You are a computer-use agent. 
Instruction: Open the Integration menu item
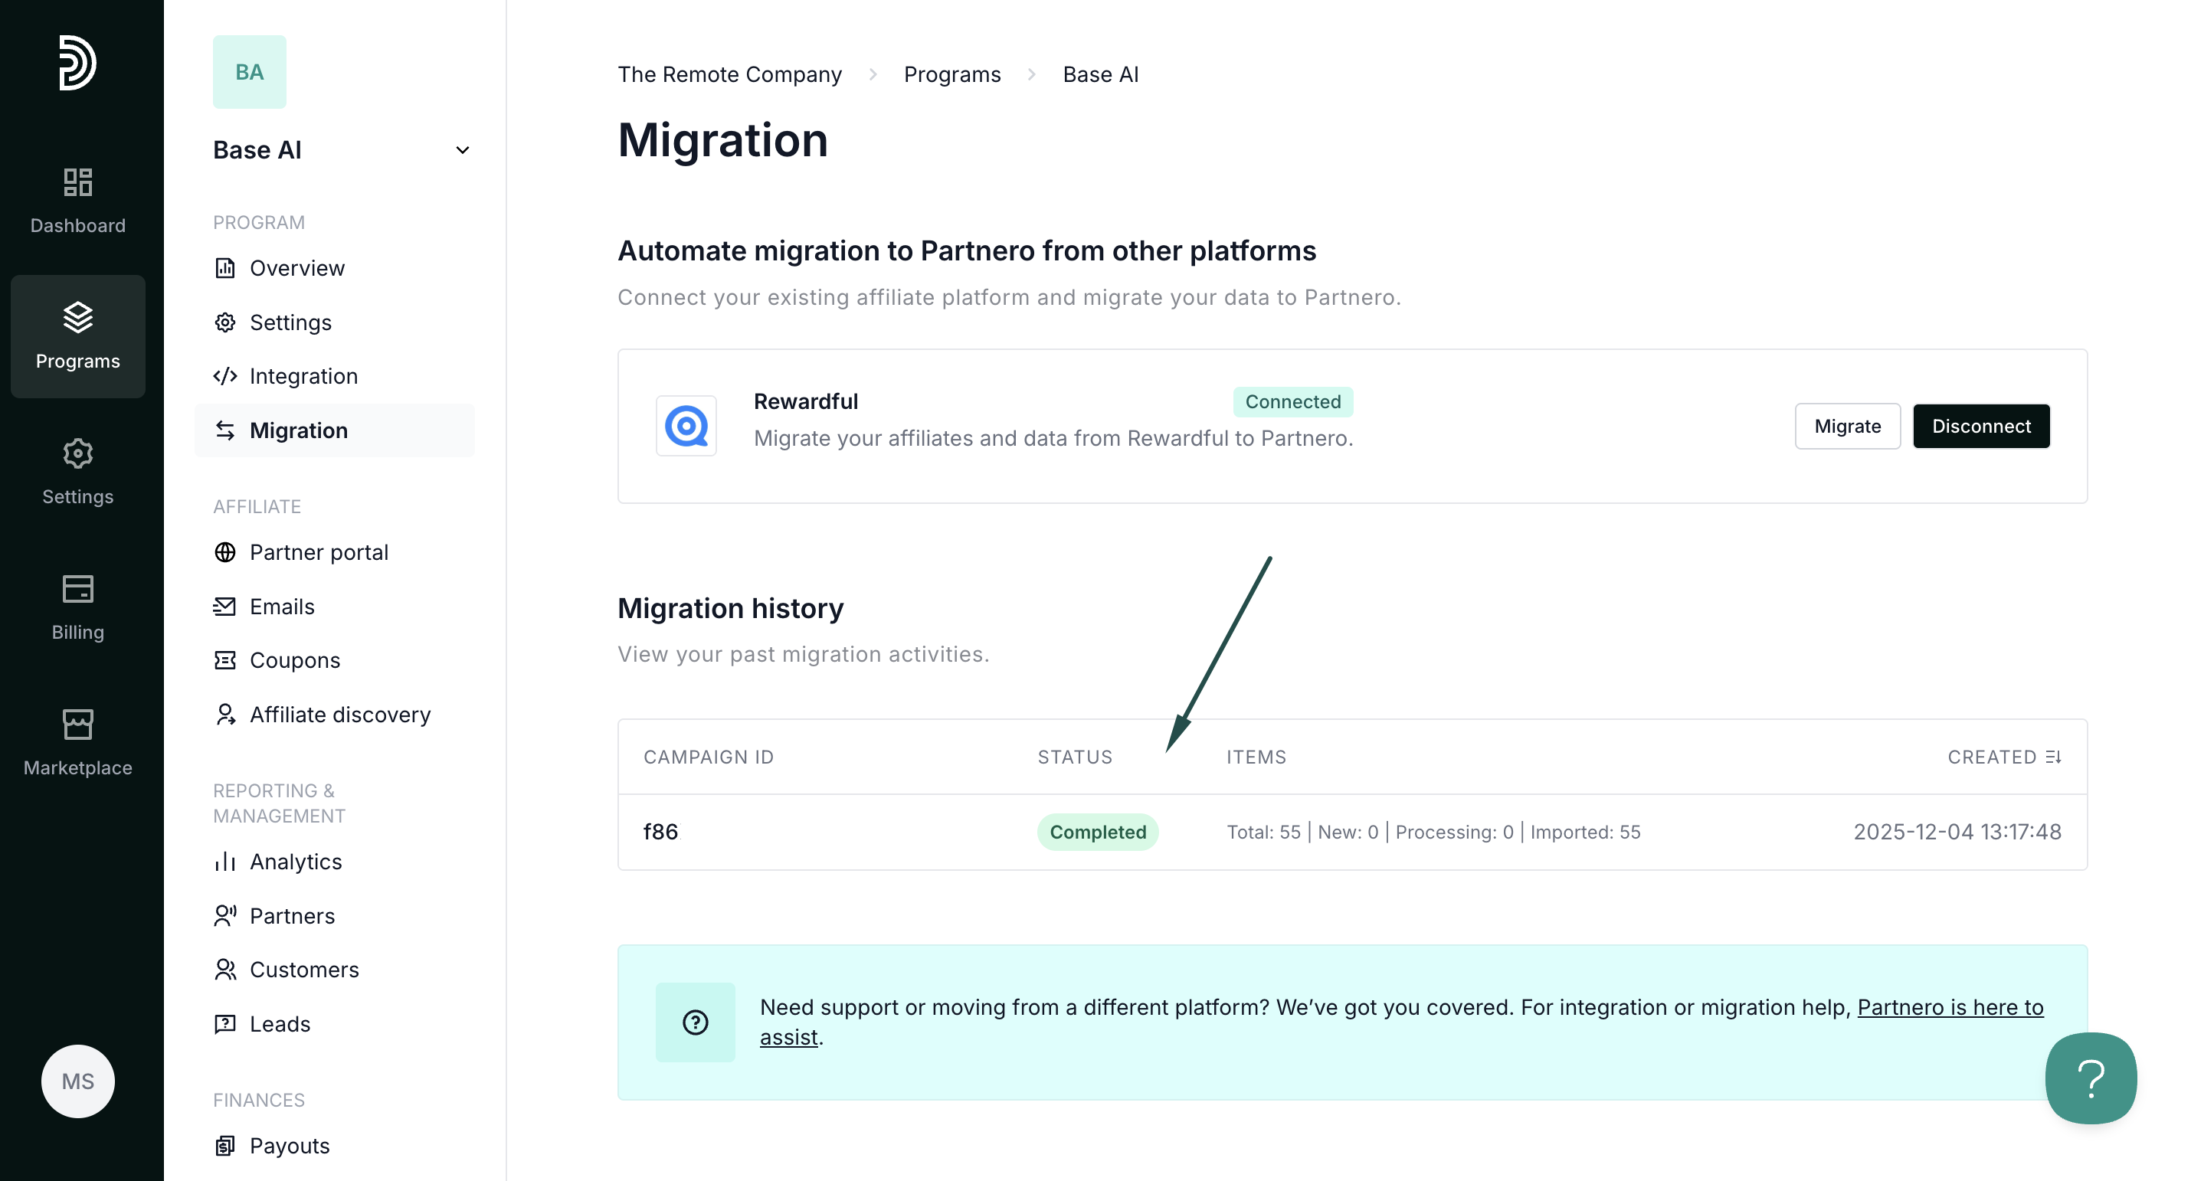click(x=303, y=376)
